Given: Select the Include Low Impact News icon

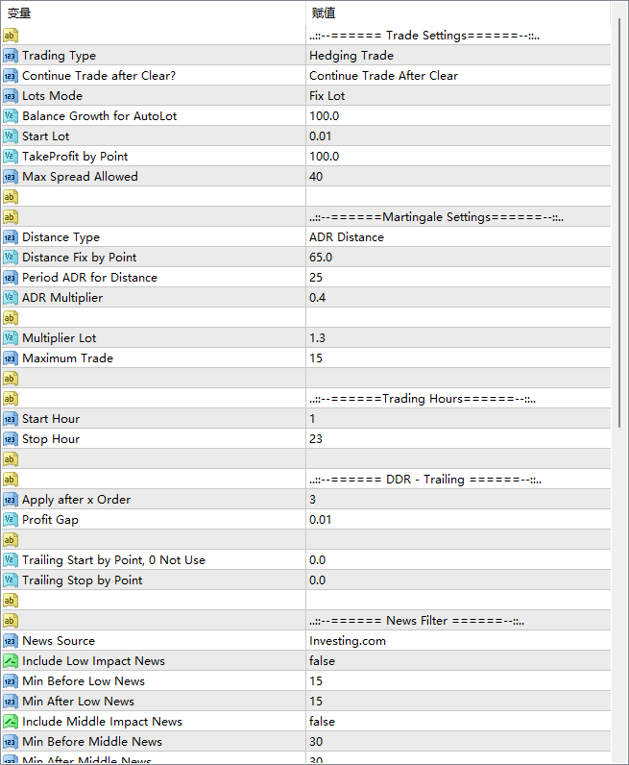Looking at the screenshot, I should coord(11,661).
